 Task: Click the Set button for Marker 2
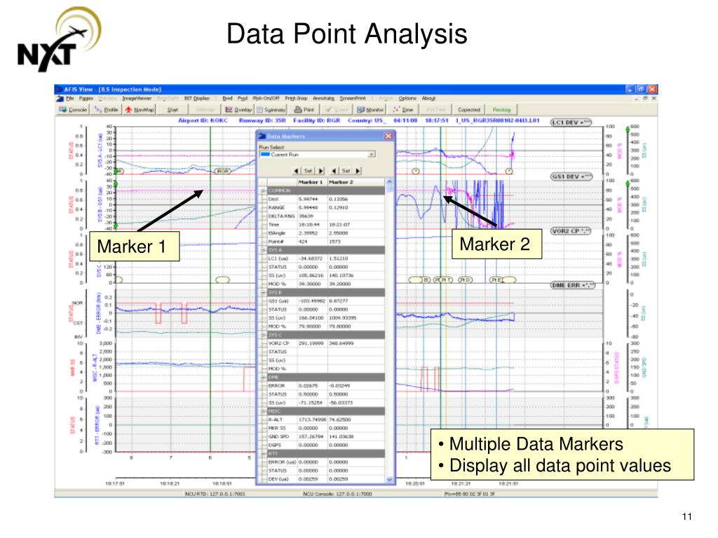click(x=346, y=171)
